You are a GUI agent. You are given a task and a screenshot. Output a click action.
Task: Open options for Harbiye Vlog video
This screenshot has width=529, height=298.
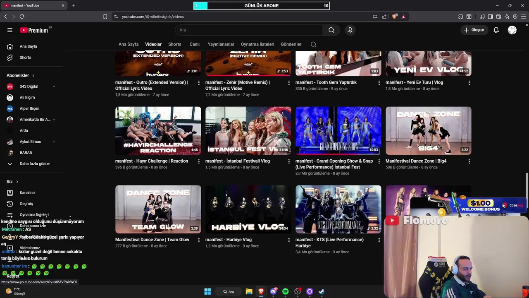point(289,240)
